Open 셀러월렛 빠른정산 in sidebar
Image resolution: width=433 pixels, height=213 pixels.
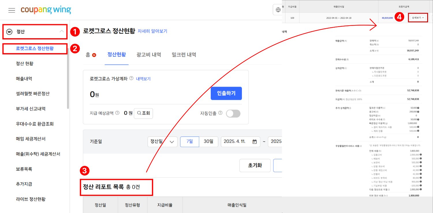click(x=33, y=94)
